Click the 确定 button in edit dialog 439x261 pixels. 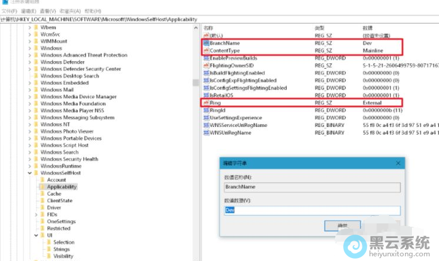pos(342,226)
